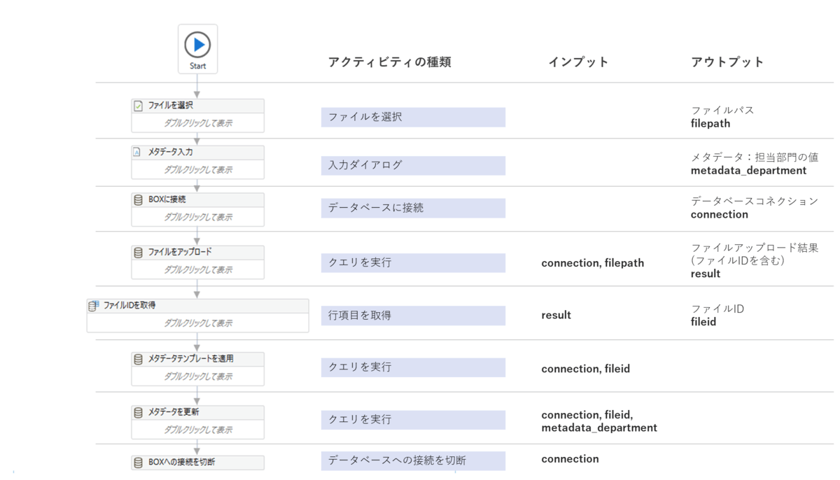Select the ファイルをアップロード activity title
Image resolution: width=840 pixels, height=480 pixels.
[x=180, y=252]
